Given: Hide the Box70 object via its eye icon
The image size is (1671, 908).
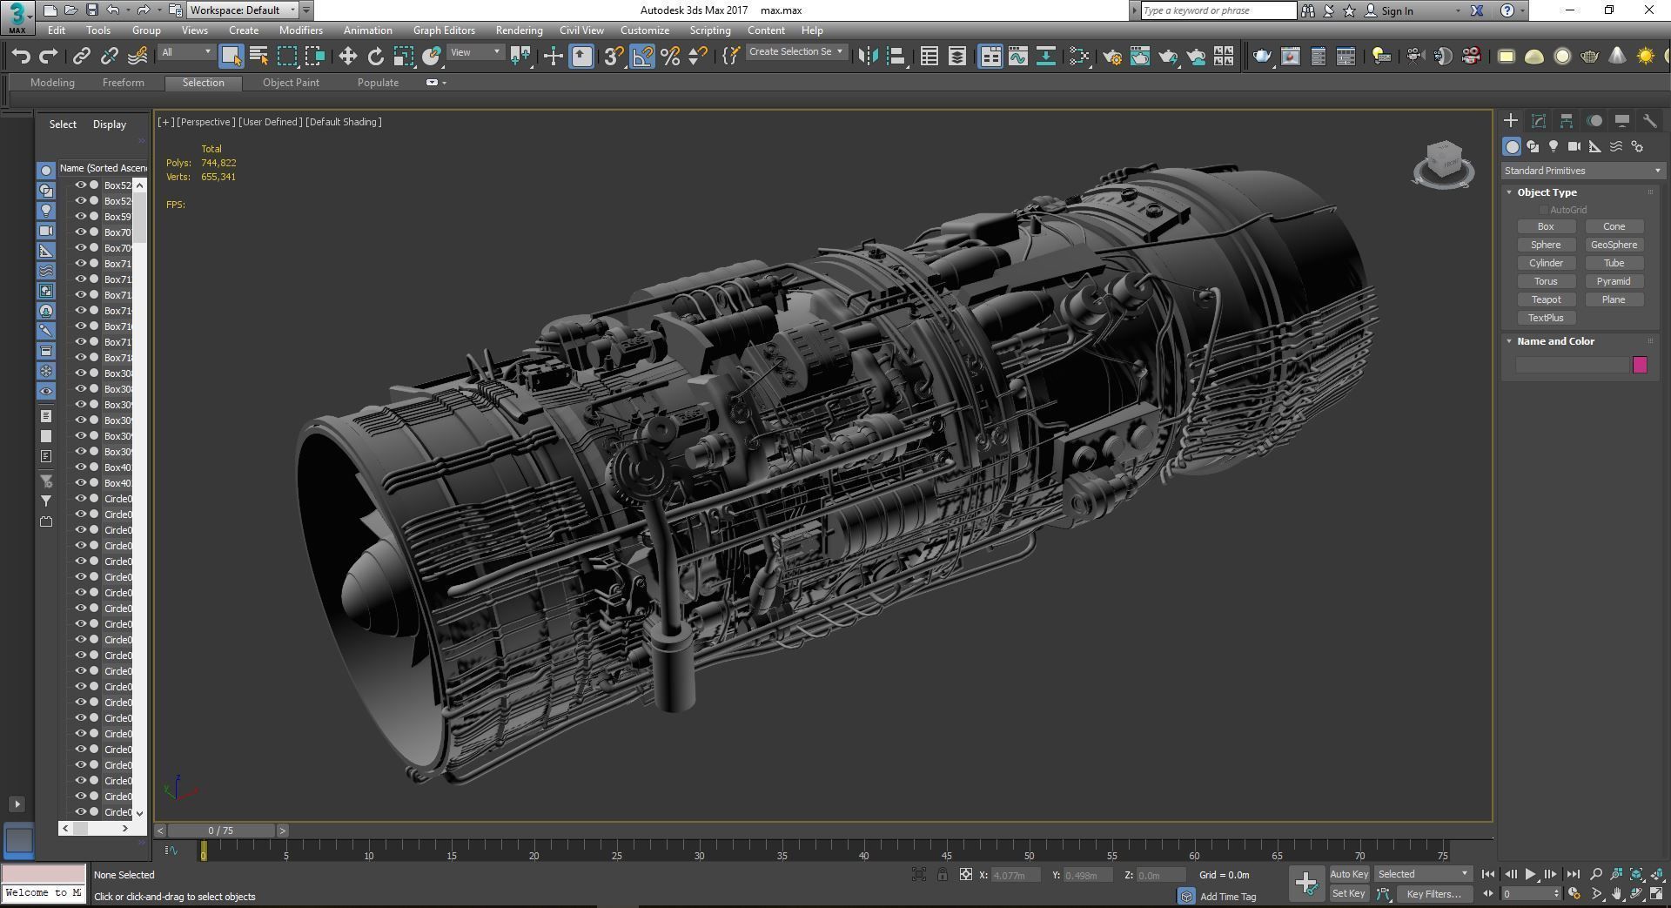Looking at the screenshot, I should (x=81, y=232).
